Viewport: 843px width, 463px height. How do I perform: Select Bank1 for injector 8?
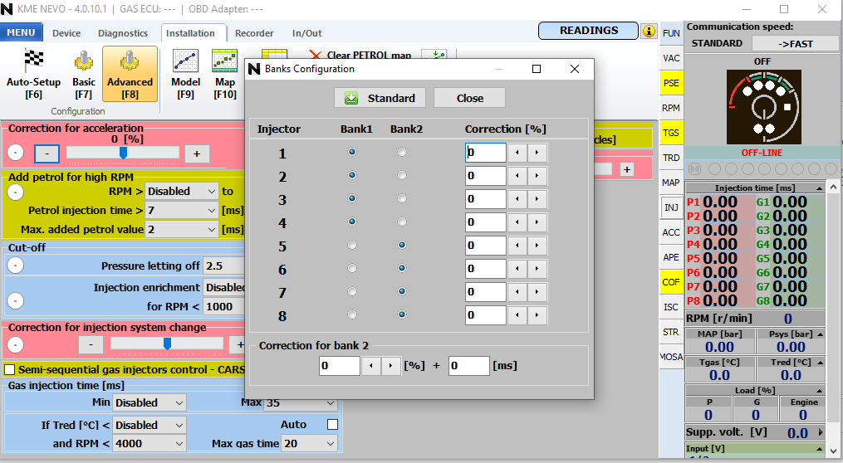click(x=351, y=314)
